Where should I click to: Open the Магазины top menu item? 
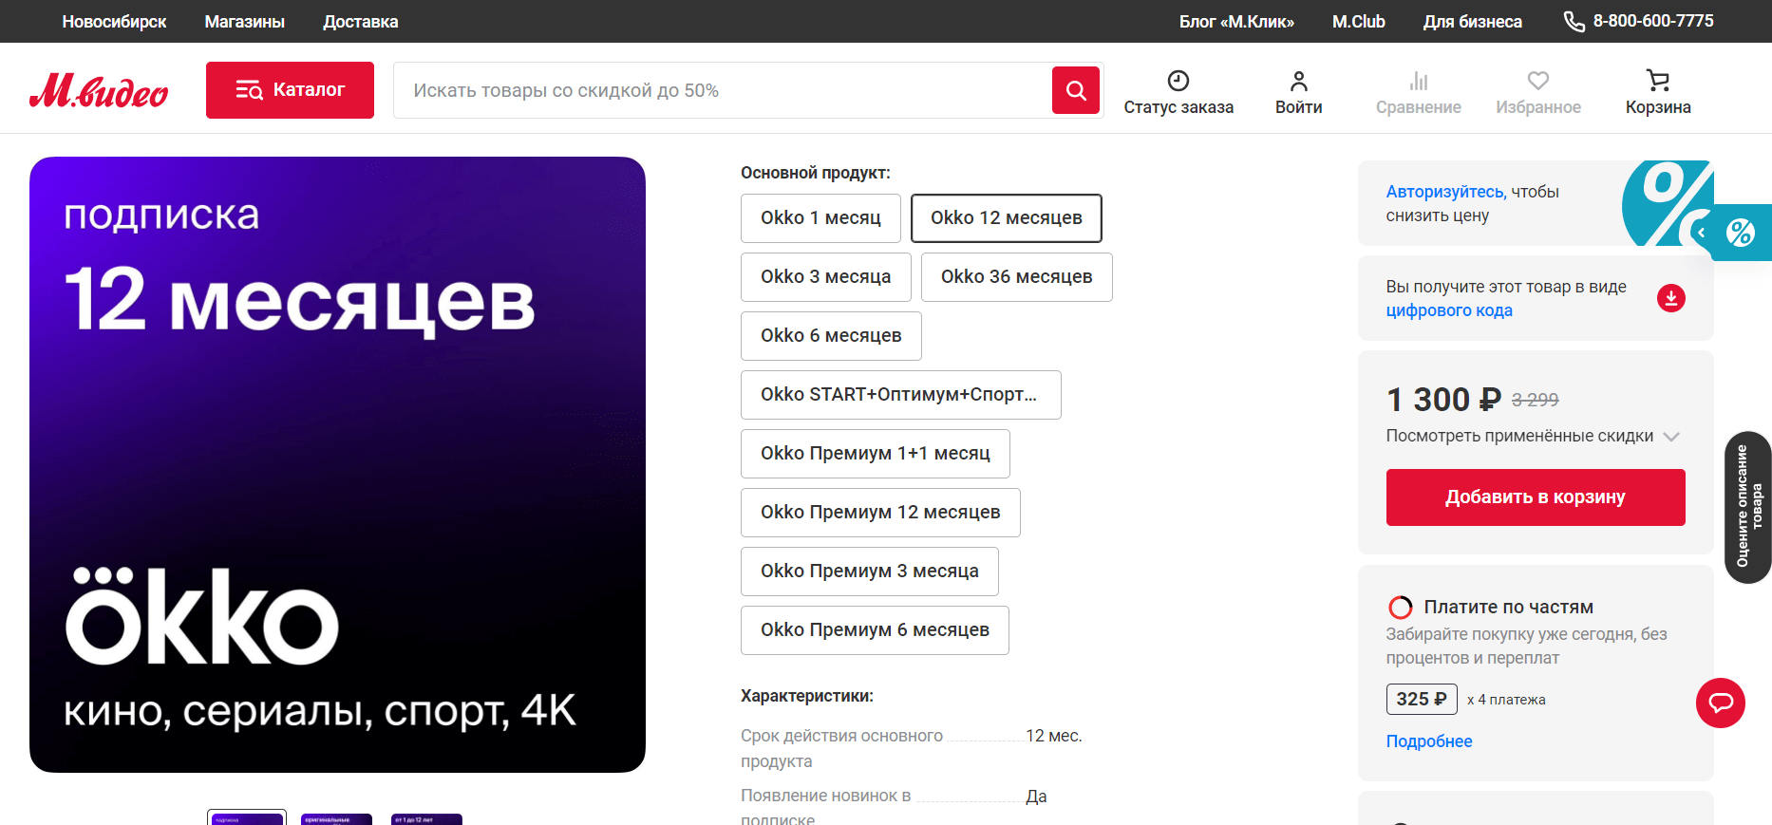244,22
